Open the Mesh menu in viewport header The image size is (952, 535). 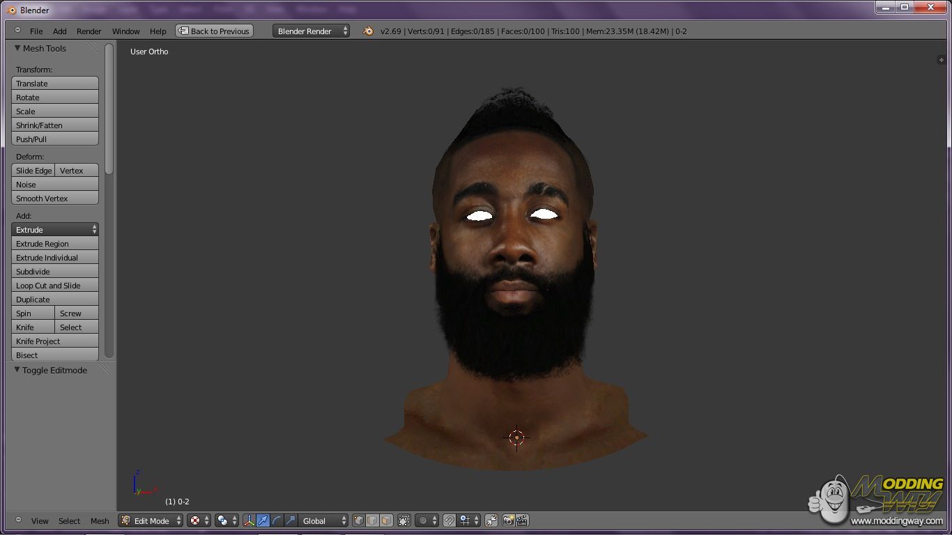pos(100,521)
